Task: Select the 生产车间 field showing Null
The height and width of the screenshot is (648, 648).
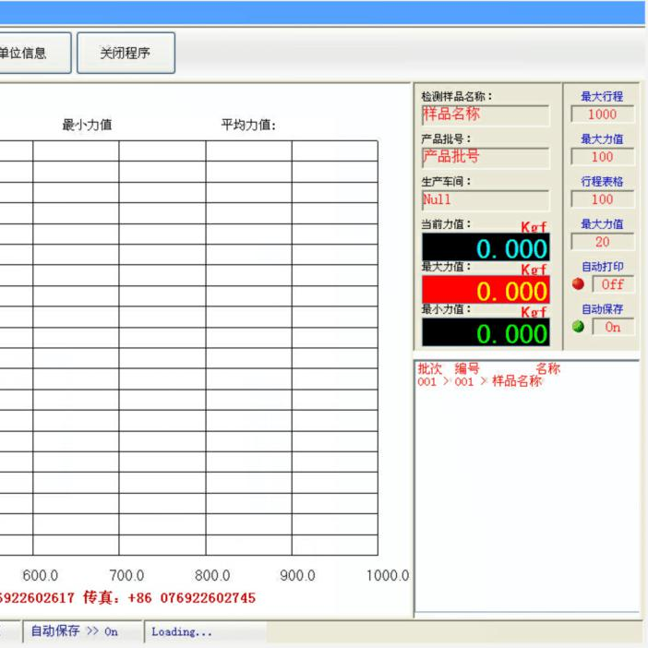Action: [x=485, y=199]
